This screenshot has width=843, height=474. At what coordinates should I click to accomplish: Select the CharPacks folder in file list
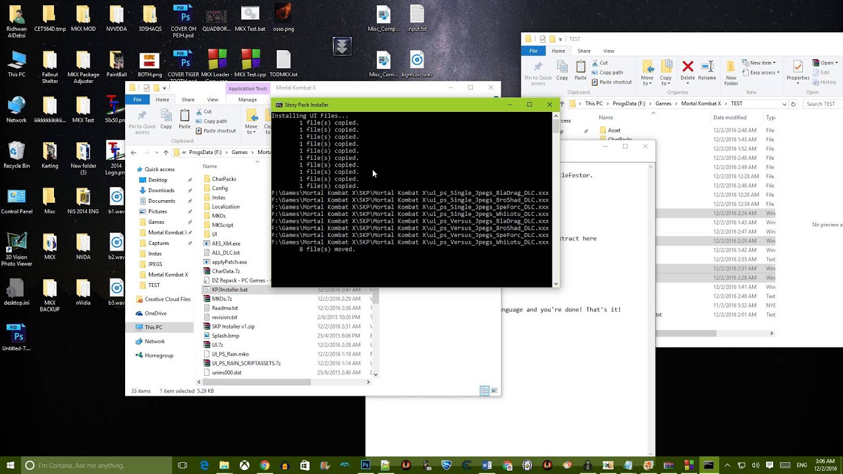coord(224,179)
